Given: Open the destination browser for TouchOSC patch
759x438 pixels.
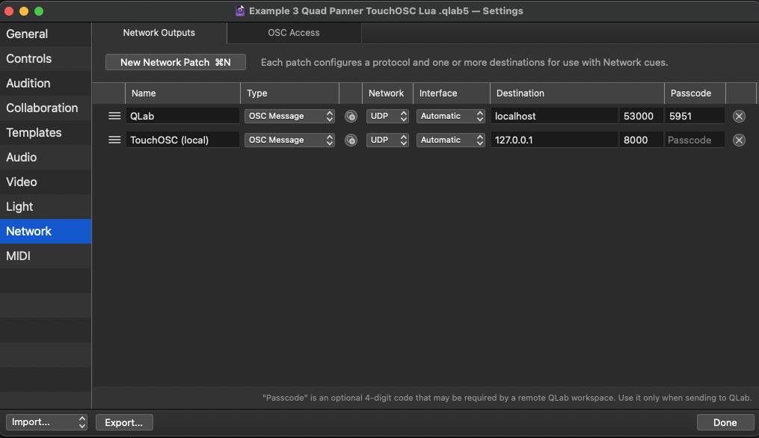Looking at the screenshot, I should pos(351,140).
